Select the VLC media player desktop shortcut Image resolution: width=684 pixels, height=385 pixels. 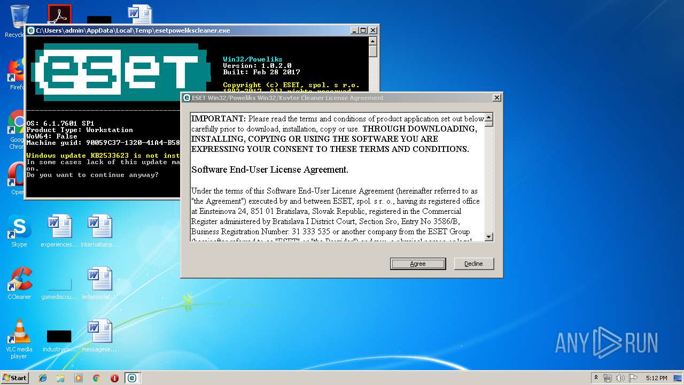click(19, 338)
